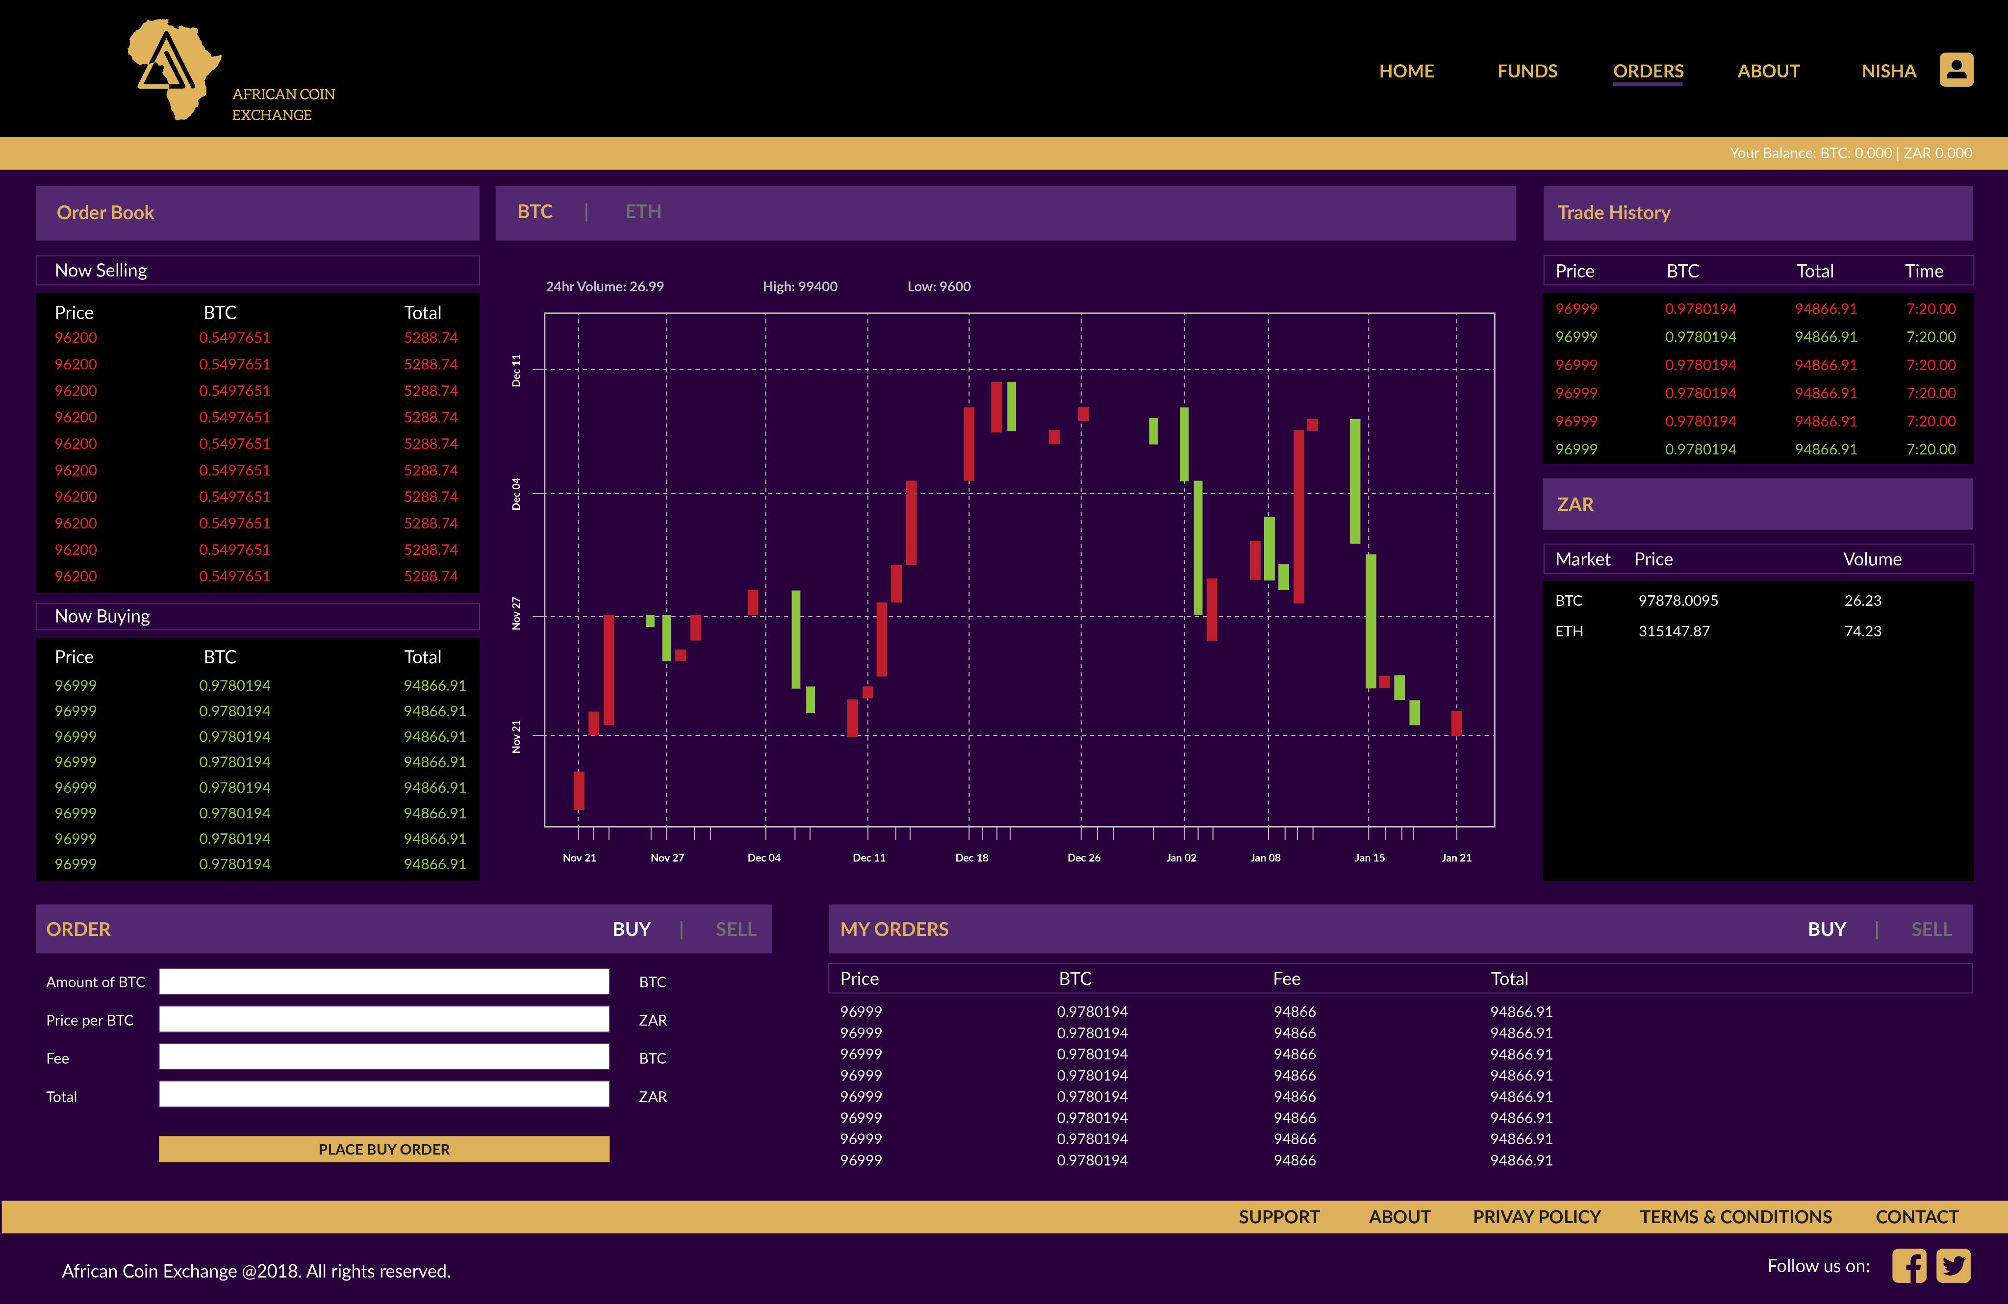Click the High: 99400 label
The width and height of the screenshot is (2008, 1304).
pos(800,286)
